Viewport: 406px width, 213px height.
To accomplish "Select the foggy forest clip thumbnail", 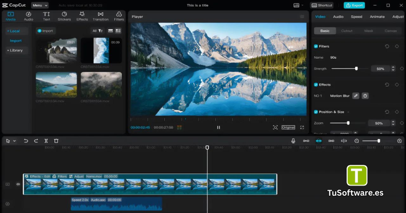I will point(101,85).
